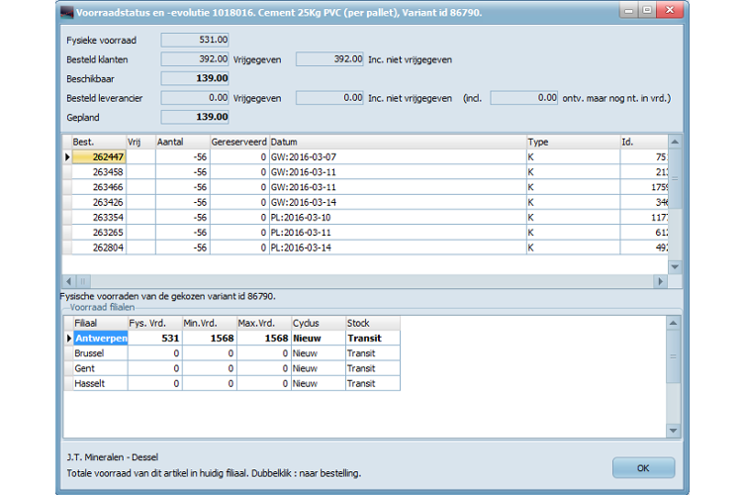Click row indicator arrow beside Antwerpen
The width and height of the screenshot is (742, 495).
pos(69,339)
